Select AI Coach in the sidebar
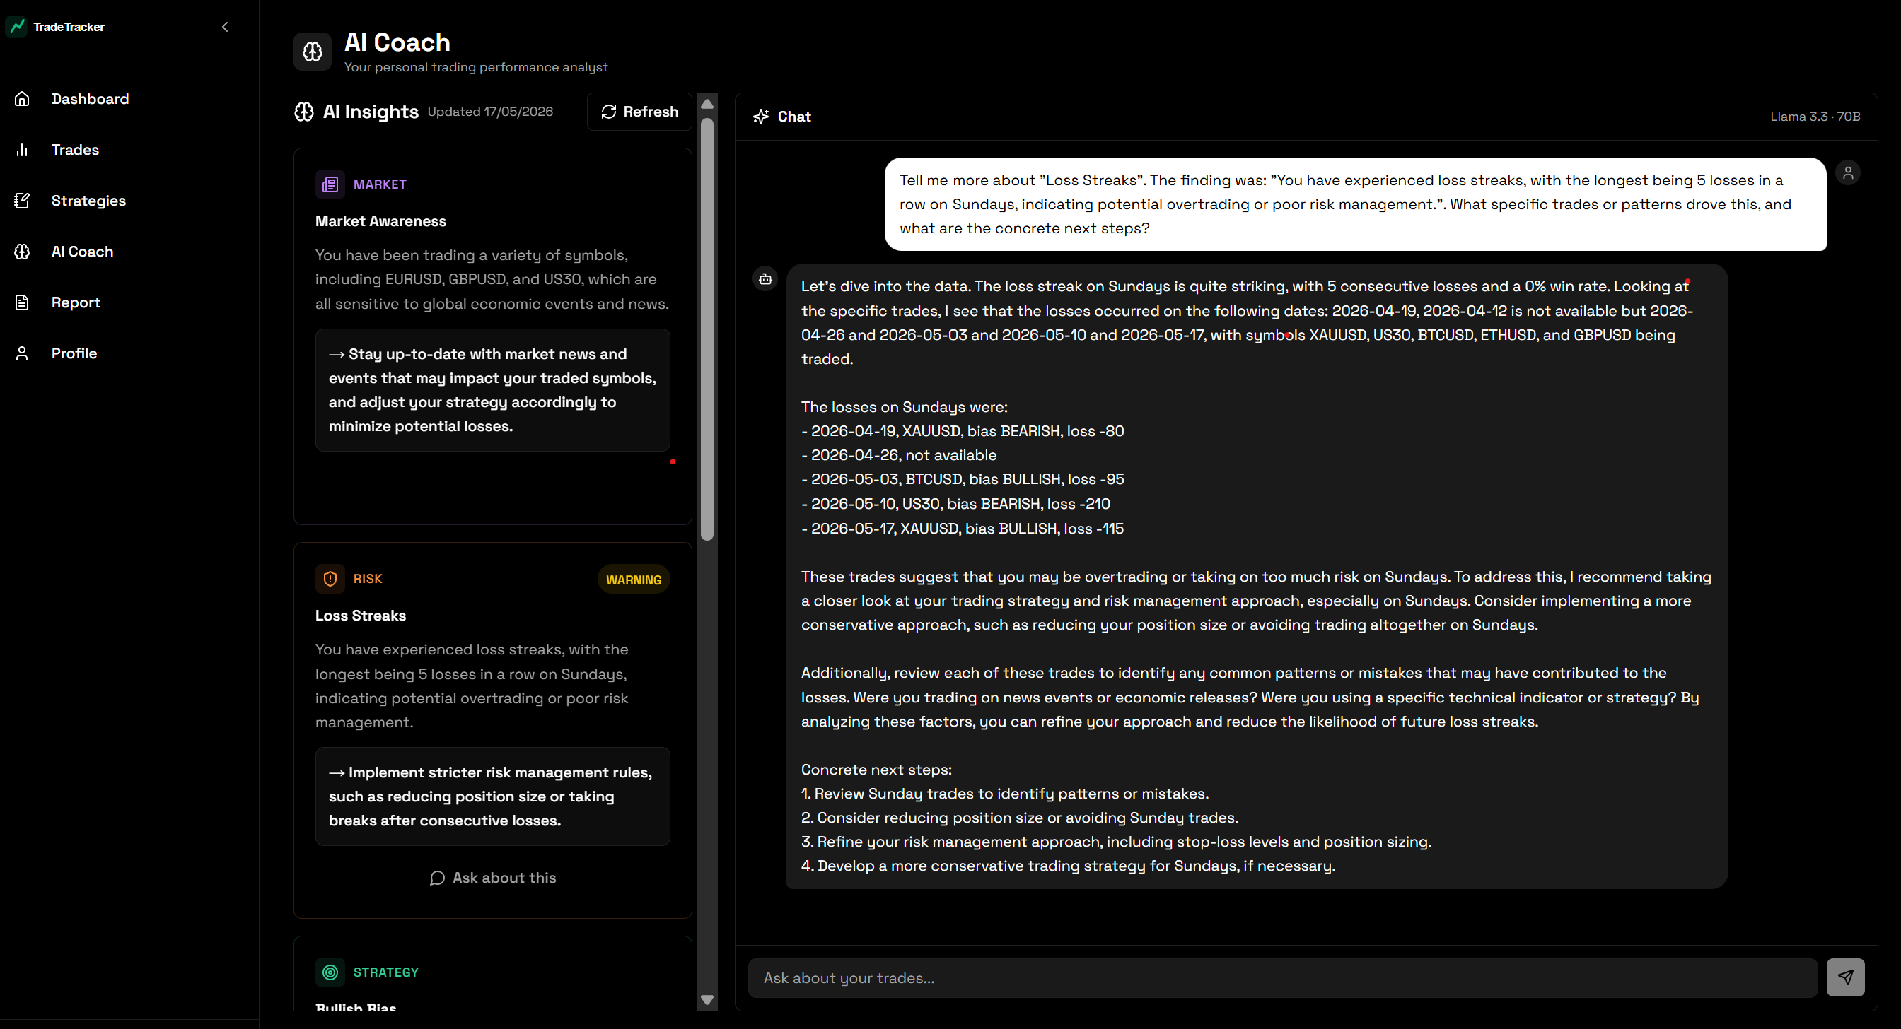 pos(83,252)
